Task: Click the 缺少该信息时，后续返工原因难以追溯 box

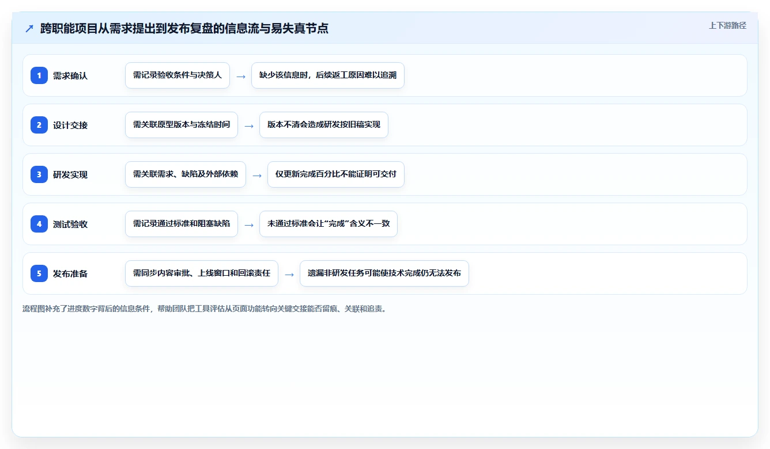Action: 328,75
